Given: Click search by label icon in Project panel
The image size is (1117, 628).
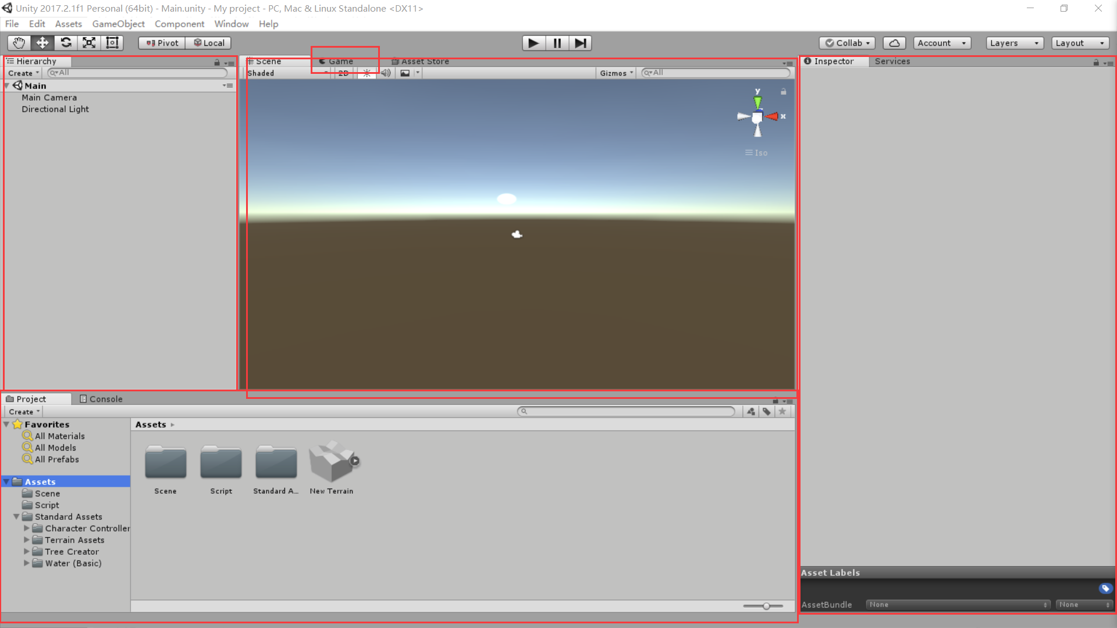Looking at the screenshot, I should pos(766,411).
